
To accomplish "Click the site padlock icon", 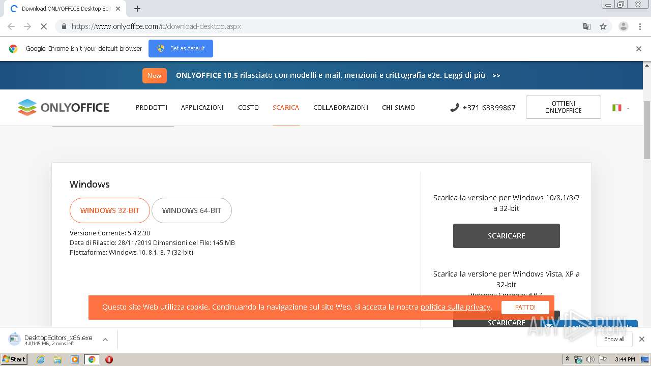I will (64, 26).
